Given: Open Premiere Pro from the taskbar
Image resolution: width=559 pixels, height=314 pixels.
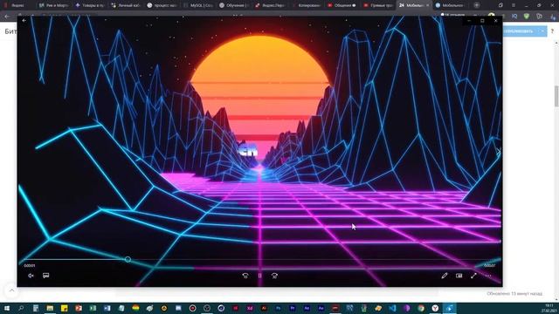Looking at the screenshot, I should coord(293,308).
